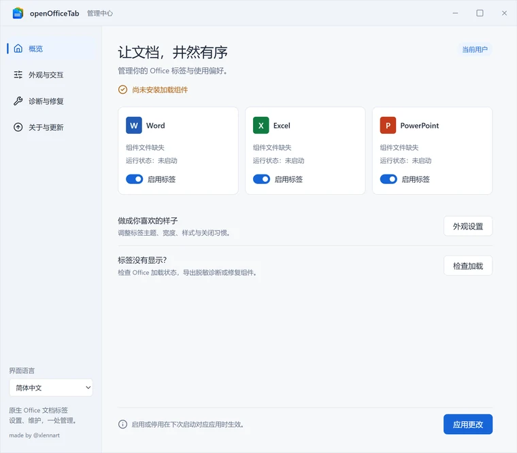Viewport: 517px width, 453px height.
Task: Toggle 启用标签 switch for Excel
Action: (x=261, y=179)
